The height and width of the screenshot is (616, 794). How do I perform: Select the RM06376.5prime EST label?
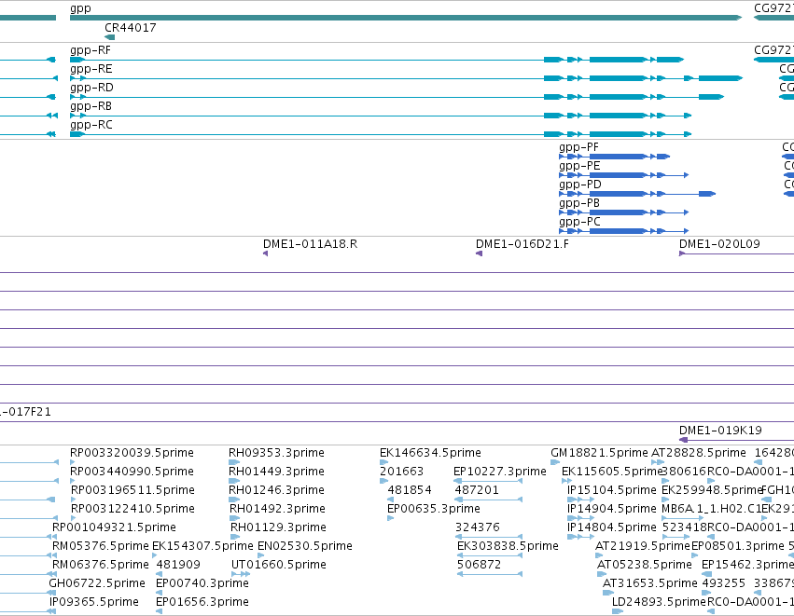tap(100, 565)
